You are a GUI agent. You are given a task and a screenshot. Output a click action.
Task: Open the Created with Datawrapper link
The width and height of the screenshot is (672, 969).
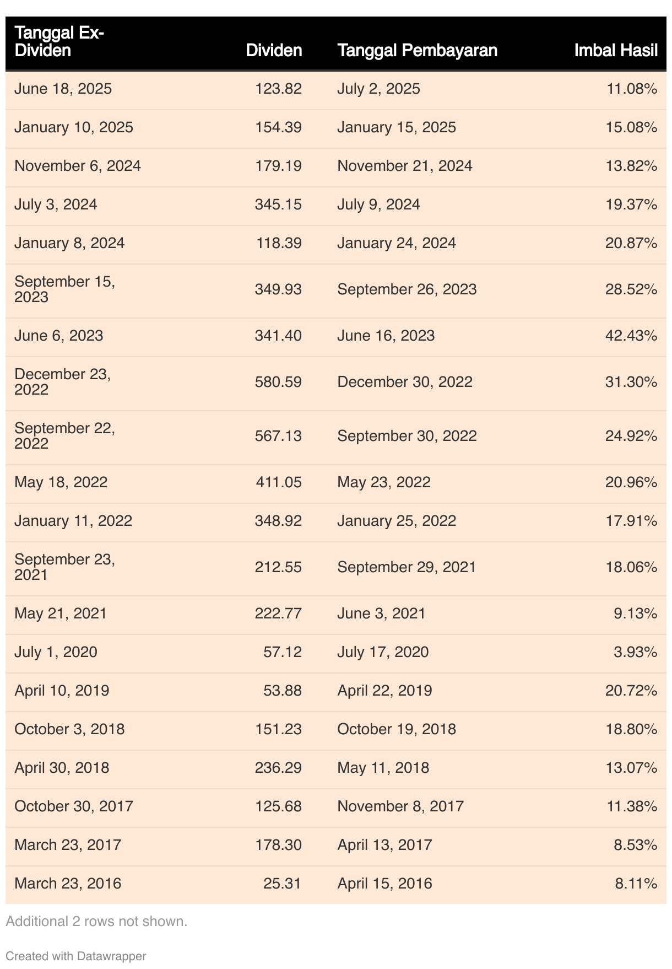76,956
